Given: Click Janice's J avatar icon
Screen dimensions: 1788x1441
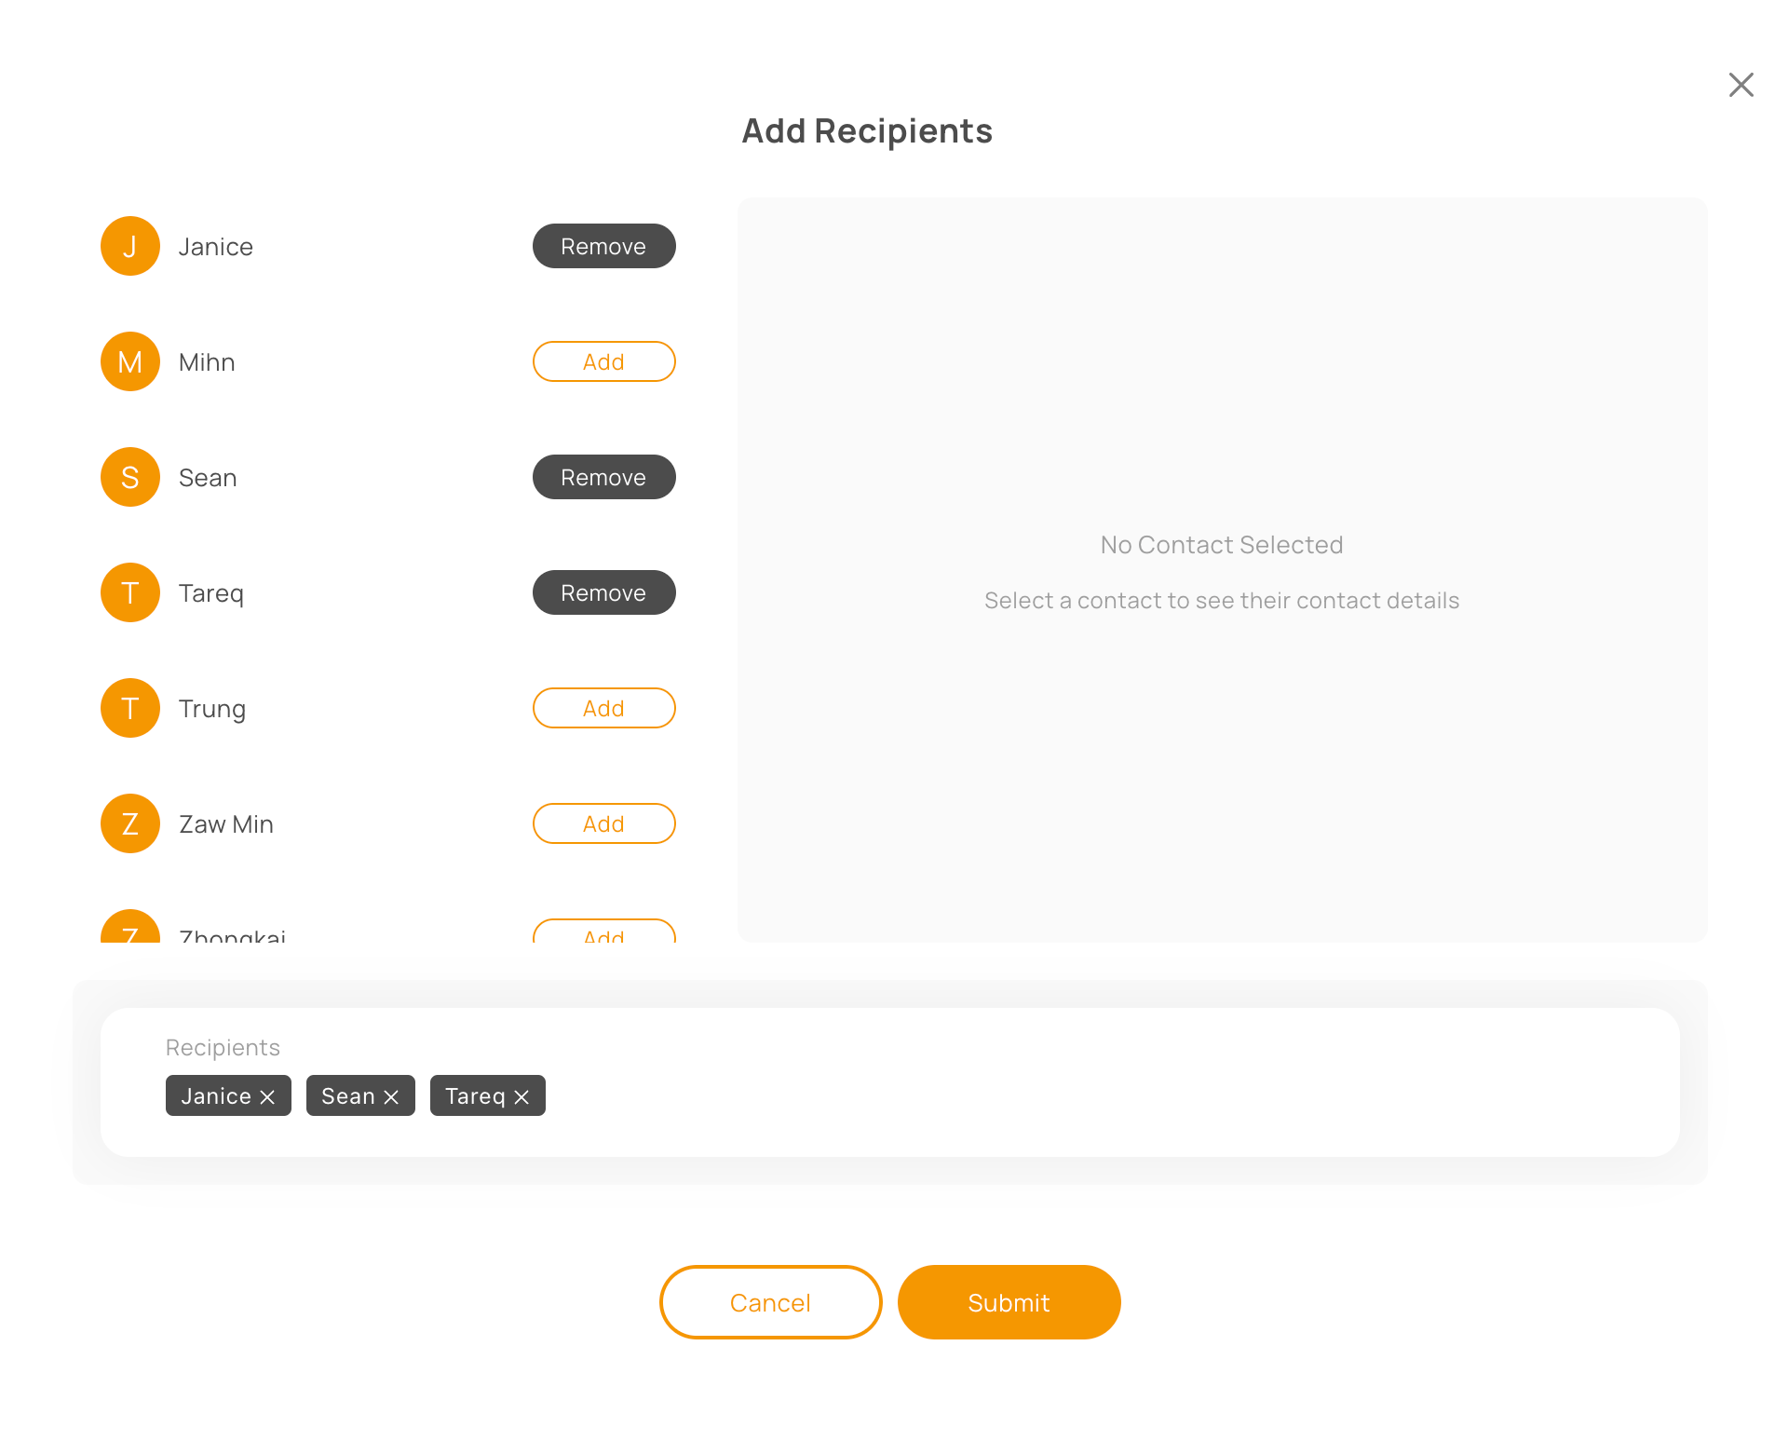Looking at the screenshot, I should coord(130,246).
